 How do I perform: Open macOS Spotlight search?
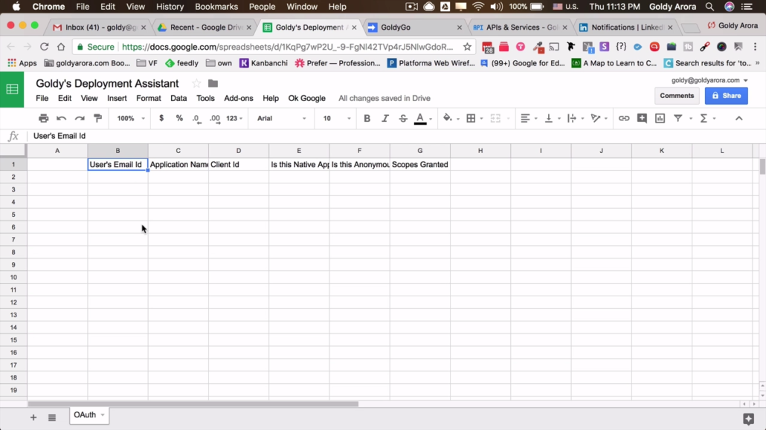click(x=709, y=7)
